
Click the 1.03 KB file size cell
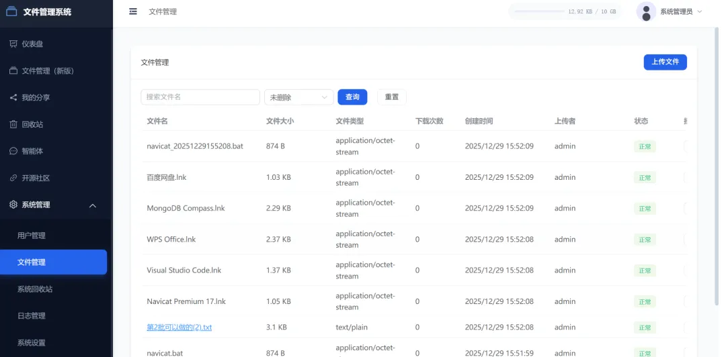point(279,177)
